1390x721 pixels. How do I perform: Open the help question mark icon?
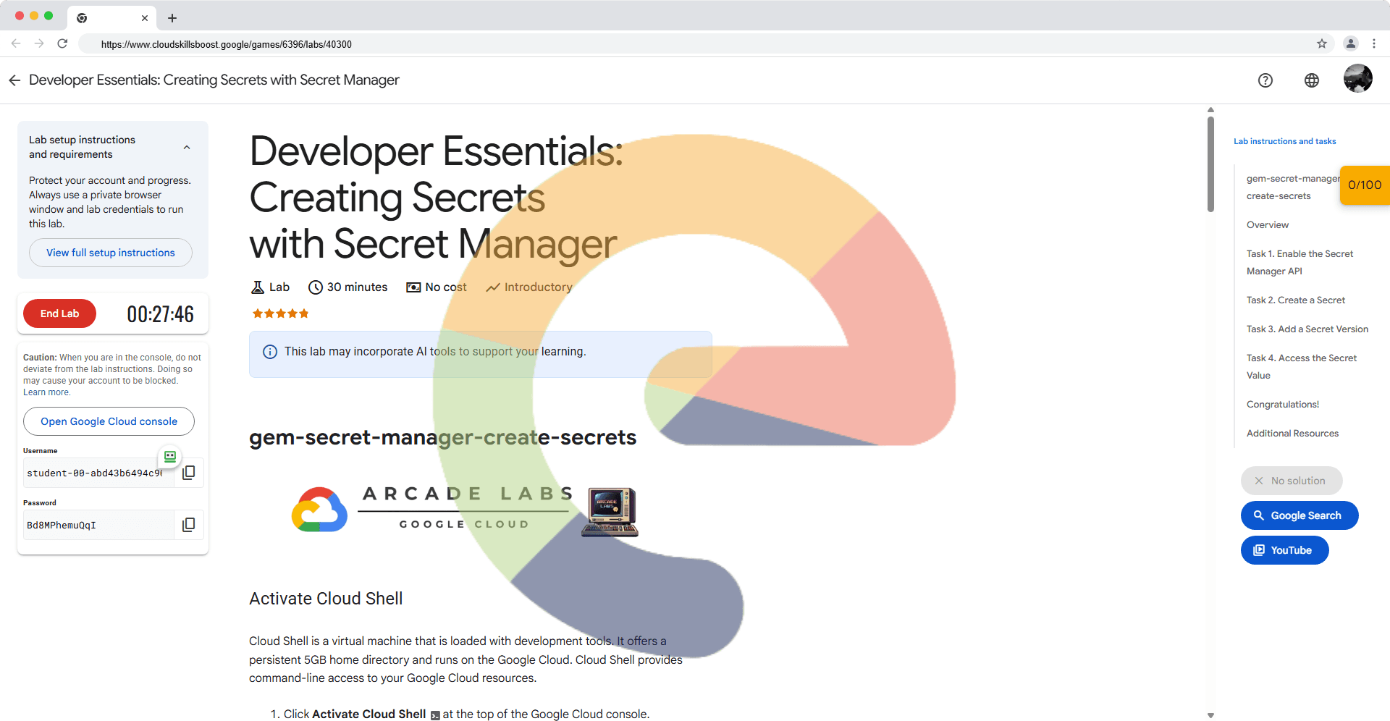(x=1265, y=80)
